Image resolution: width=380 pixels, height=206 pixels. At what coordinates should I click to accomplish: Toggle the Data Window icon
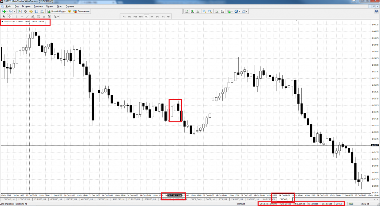coord(26,11)
